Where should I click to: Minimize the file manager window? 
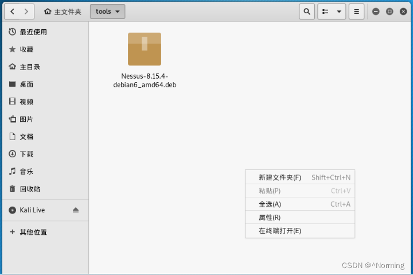click(376, 11)
